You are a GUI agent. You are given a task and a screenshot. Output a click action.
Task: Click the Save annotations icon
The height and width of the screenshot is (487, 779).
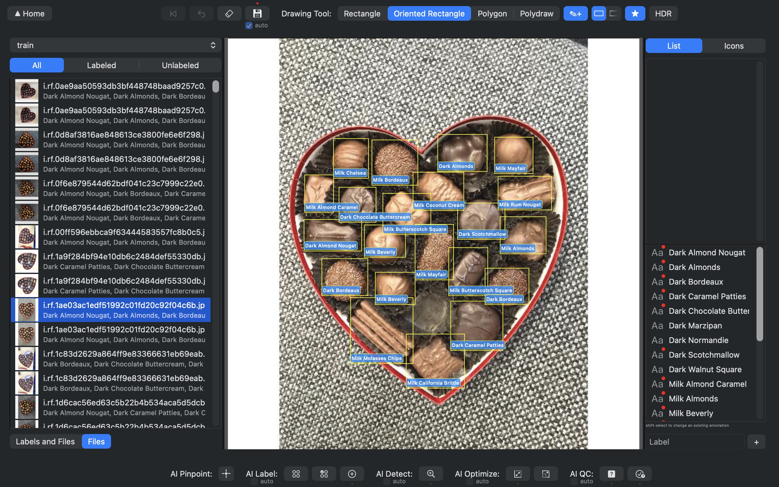click(257, 13)
